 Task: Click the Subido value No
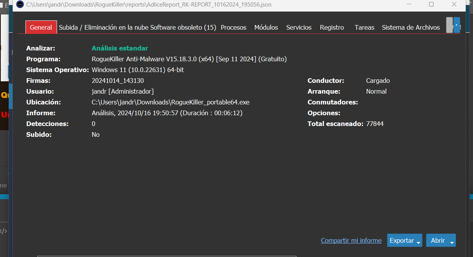[96, 134]
